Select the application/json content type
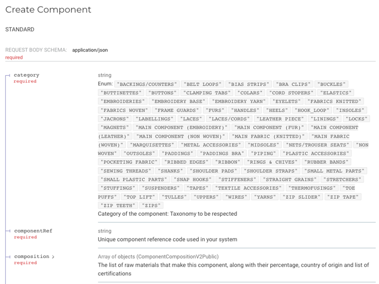Image resolution: width=379 pixels, height=284 pixels. point(90,50)
